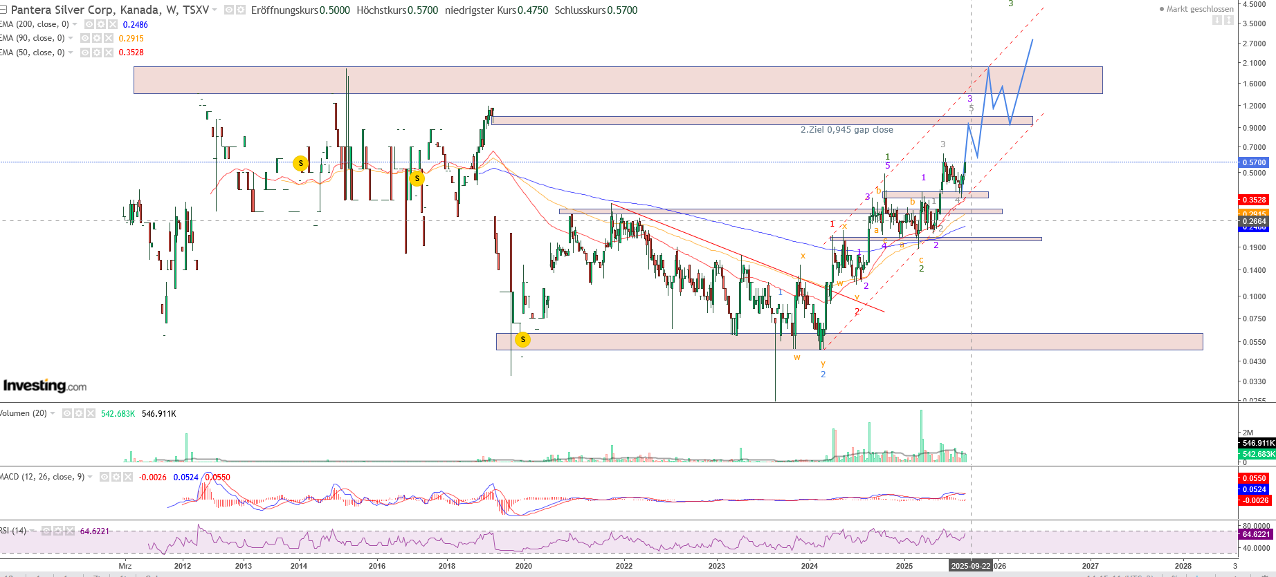Open Volumen indicator settings gear

click(x=79, y=413)
